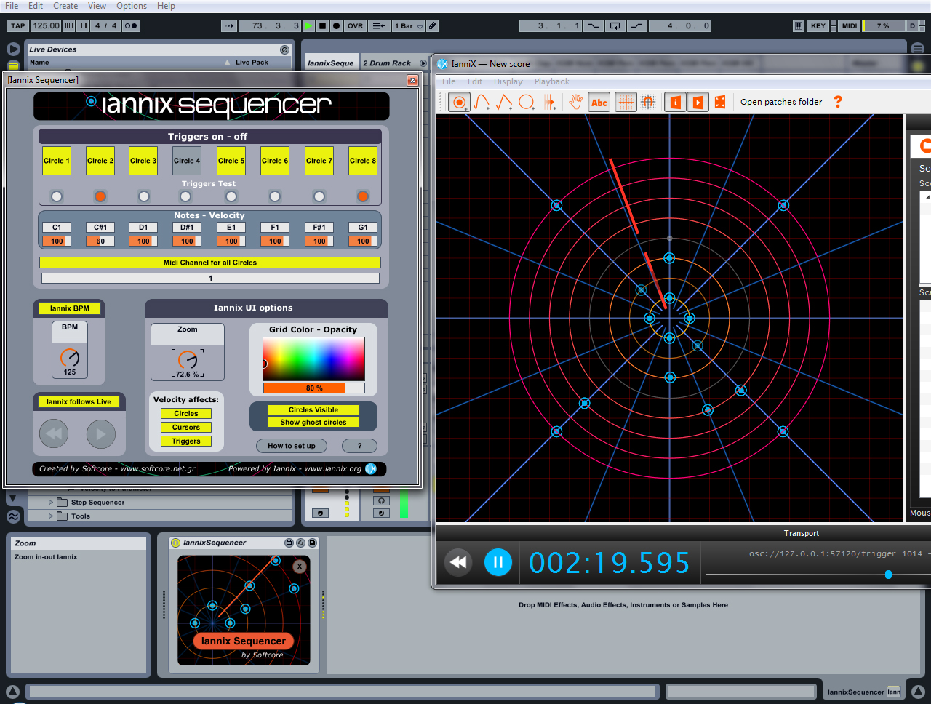Screen dimensions: 931x704
Task: Select the smooth curve drawing tool
Action: pyautogui.click(x=482, y=103)
